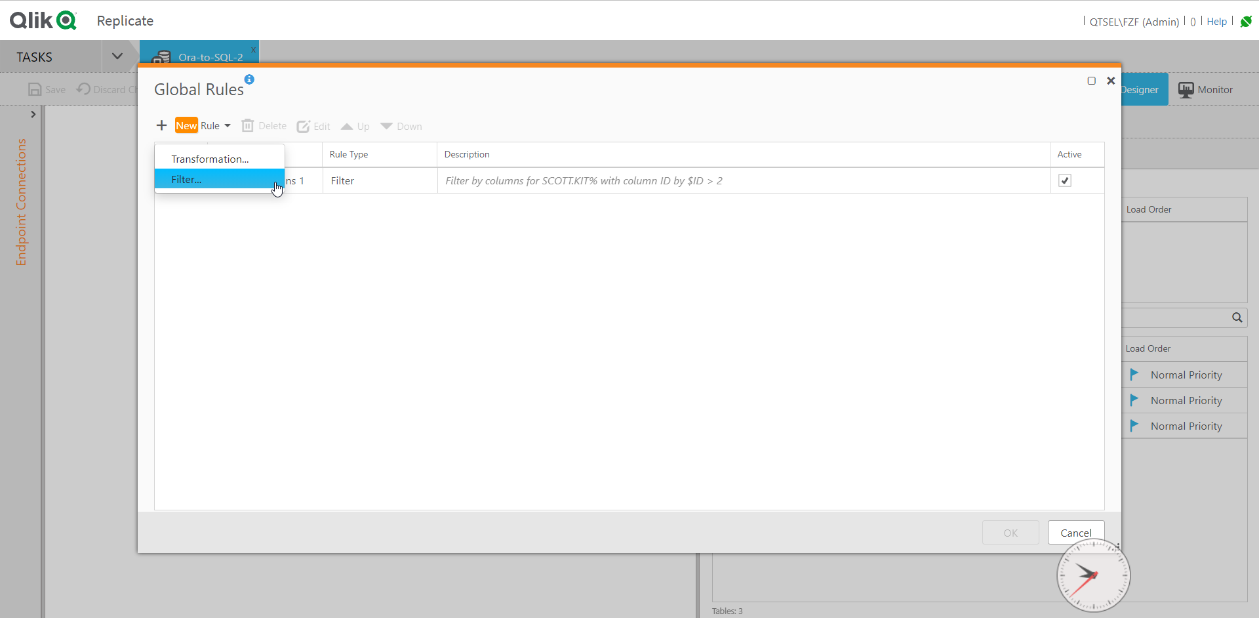The height and width of the screenshot is (618, 1259).
Task: Open the Help link
Action: coord(1216,22)
